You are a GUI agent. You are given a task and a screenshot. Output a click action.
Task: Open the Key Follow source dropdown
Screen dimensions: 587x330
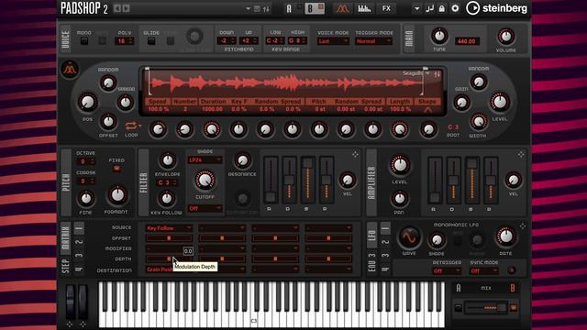(169, 228)
